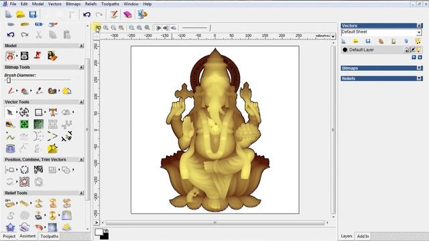Click the black colour dot of Default Layer
The image size is (429, 241).
345,50
